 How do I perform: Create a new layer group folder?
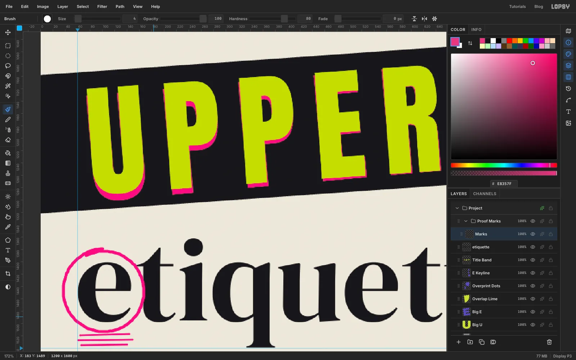[470, 342]
